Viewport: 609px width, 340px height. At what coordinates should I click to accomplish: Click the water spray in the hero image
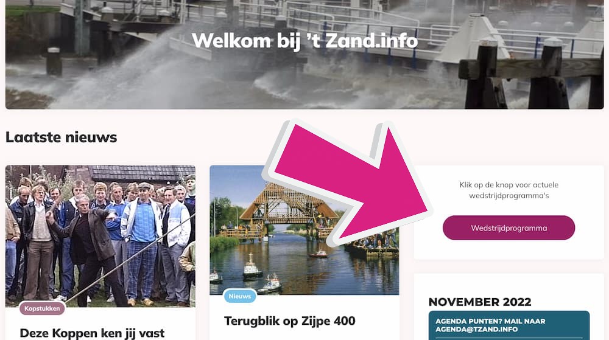tap(155, 74)
